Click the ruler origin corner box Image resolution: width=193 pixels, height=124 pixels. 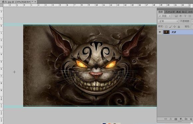2,5
